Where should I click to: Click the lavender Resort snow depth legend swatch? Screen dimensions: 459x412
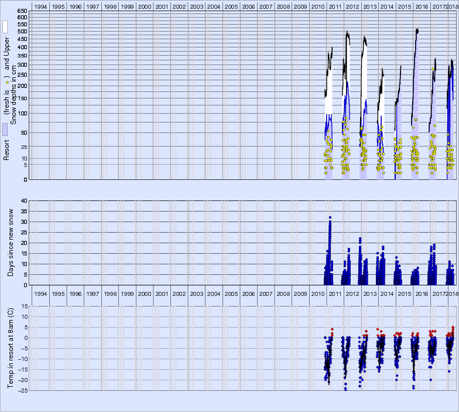pyautogui.click(x=5, y=130)
